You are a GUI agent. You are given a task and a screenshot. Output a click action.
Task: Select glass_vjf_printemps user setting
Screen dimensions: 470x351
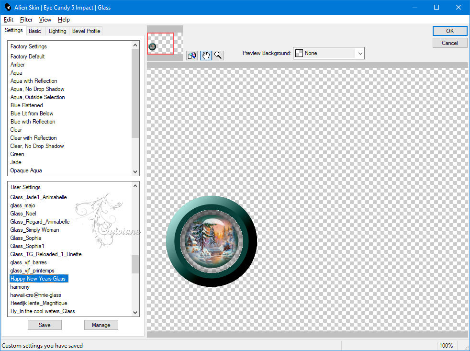point(32,270)
